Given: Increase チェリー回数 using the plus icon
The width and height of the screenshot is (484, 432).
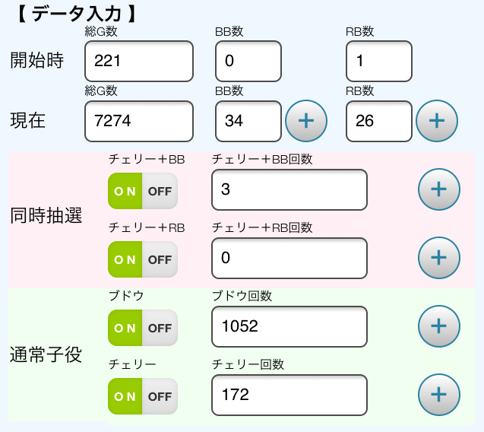Looking at the screenshot, I should (x=439, y=395).
